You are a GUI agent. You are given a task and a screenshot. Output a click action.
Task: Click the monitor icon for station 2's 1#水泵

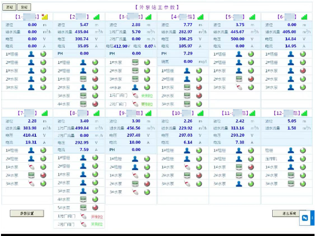point(83,79)
